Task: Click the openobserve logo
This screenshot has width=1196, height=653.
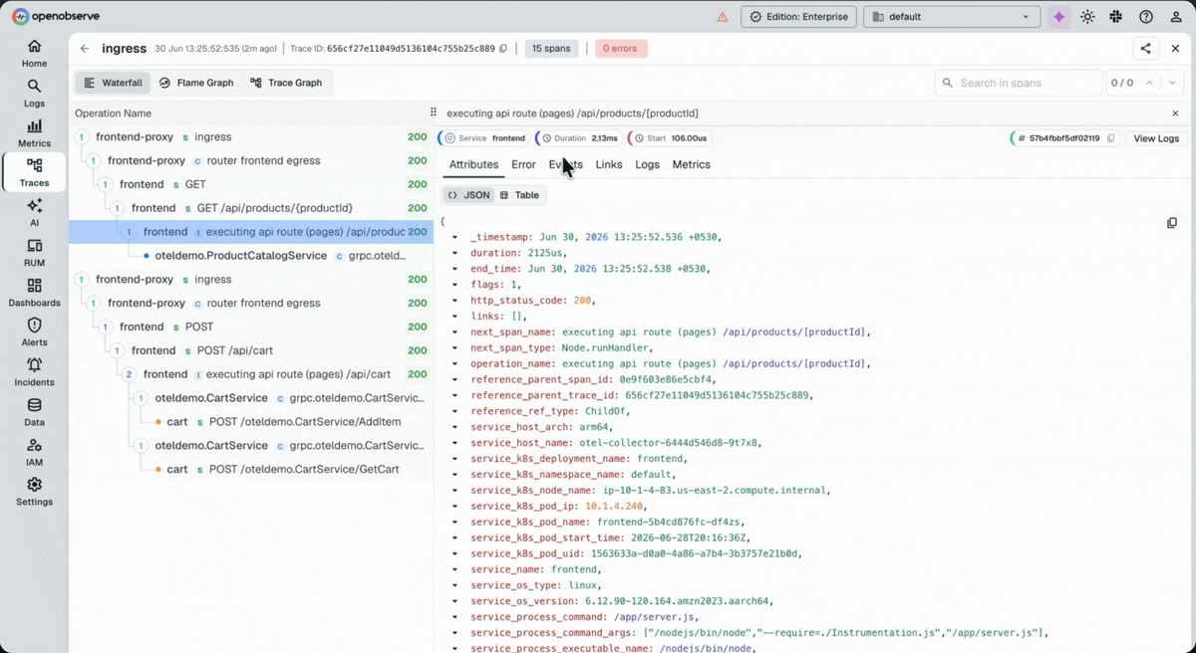Action: pos(56,17)
